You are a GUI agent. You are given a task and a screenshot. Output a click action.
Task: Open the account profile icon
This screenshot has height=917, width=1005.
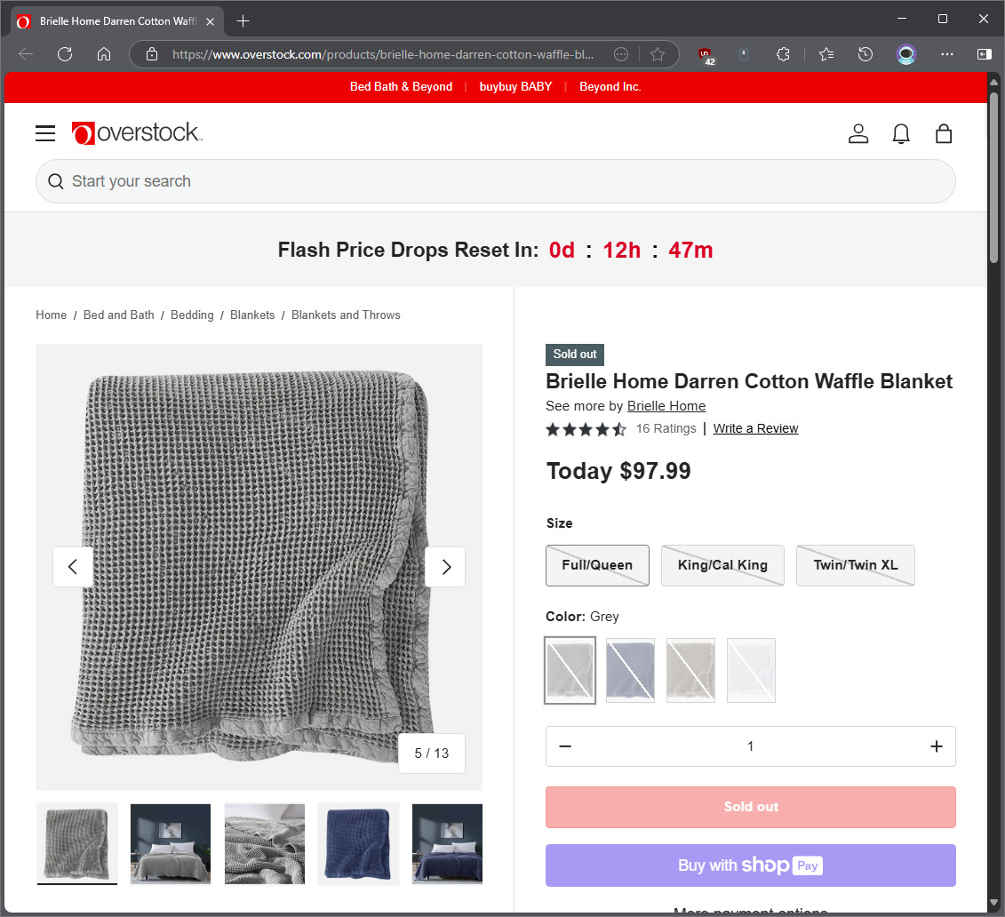point(858,133)
